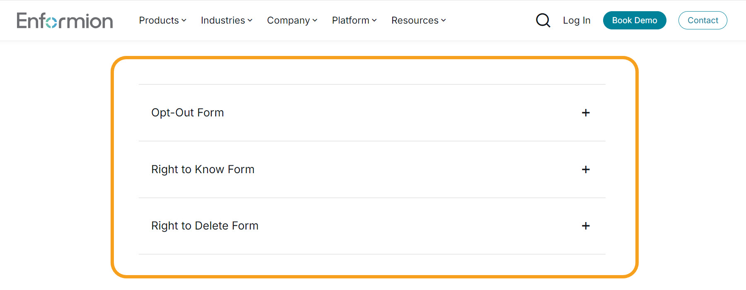Click the Book Demo button

635,20
